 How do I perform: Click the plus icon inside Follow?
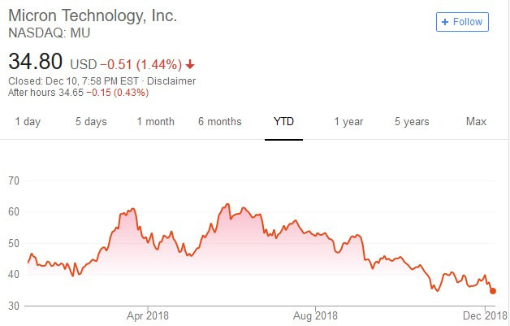click(445, 22)
